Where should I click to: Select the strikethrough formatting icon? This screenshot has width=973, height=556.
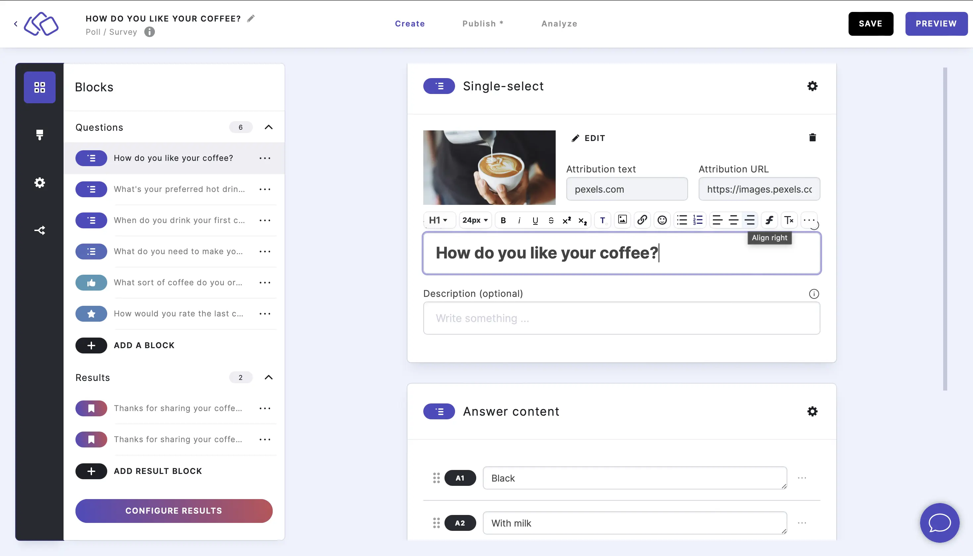click(550, 219)
